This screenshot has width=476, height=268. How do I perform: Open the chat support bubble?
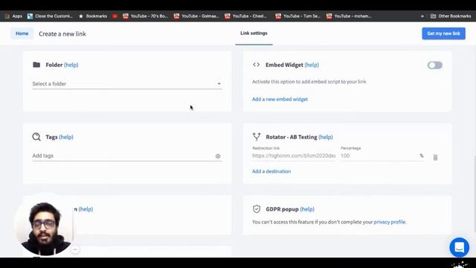click(460, 247)
